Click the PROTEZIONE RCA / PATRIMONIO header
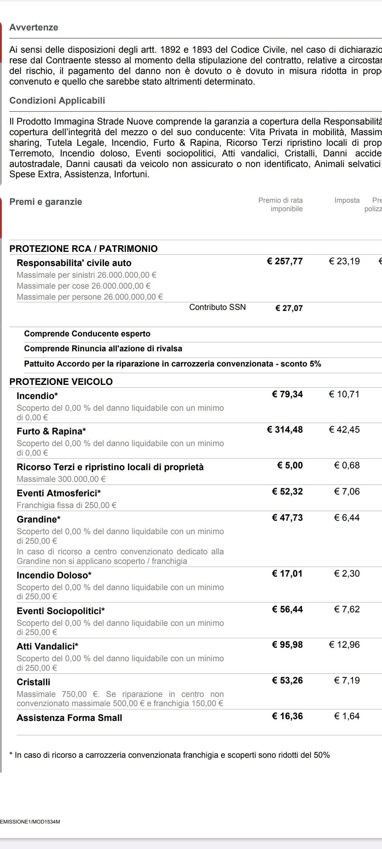The width and height of the screenshot is (382, 849). tap(83, 249)
